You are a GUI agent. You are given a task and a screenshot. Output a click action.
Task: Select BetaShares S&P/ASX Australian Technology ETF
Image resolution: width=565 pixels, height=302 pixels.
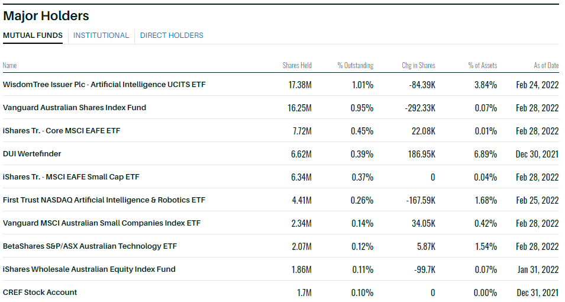(90, 246)
